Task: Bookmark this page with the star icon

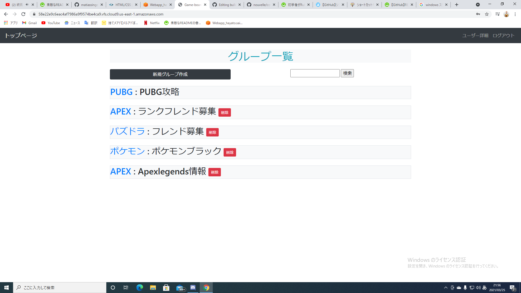Action: point(487,14)
